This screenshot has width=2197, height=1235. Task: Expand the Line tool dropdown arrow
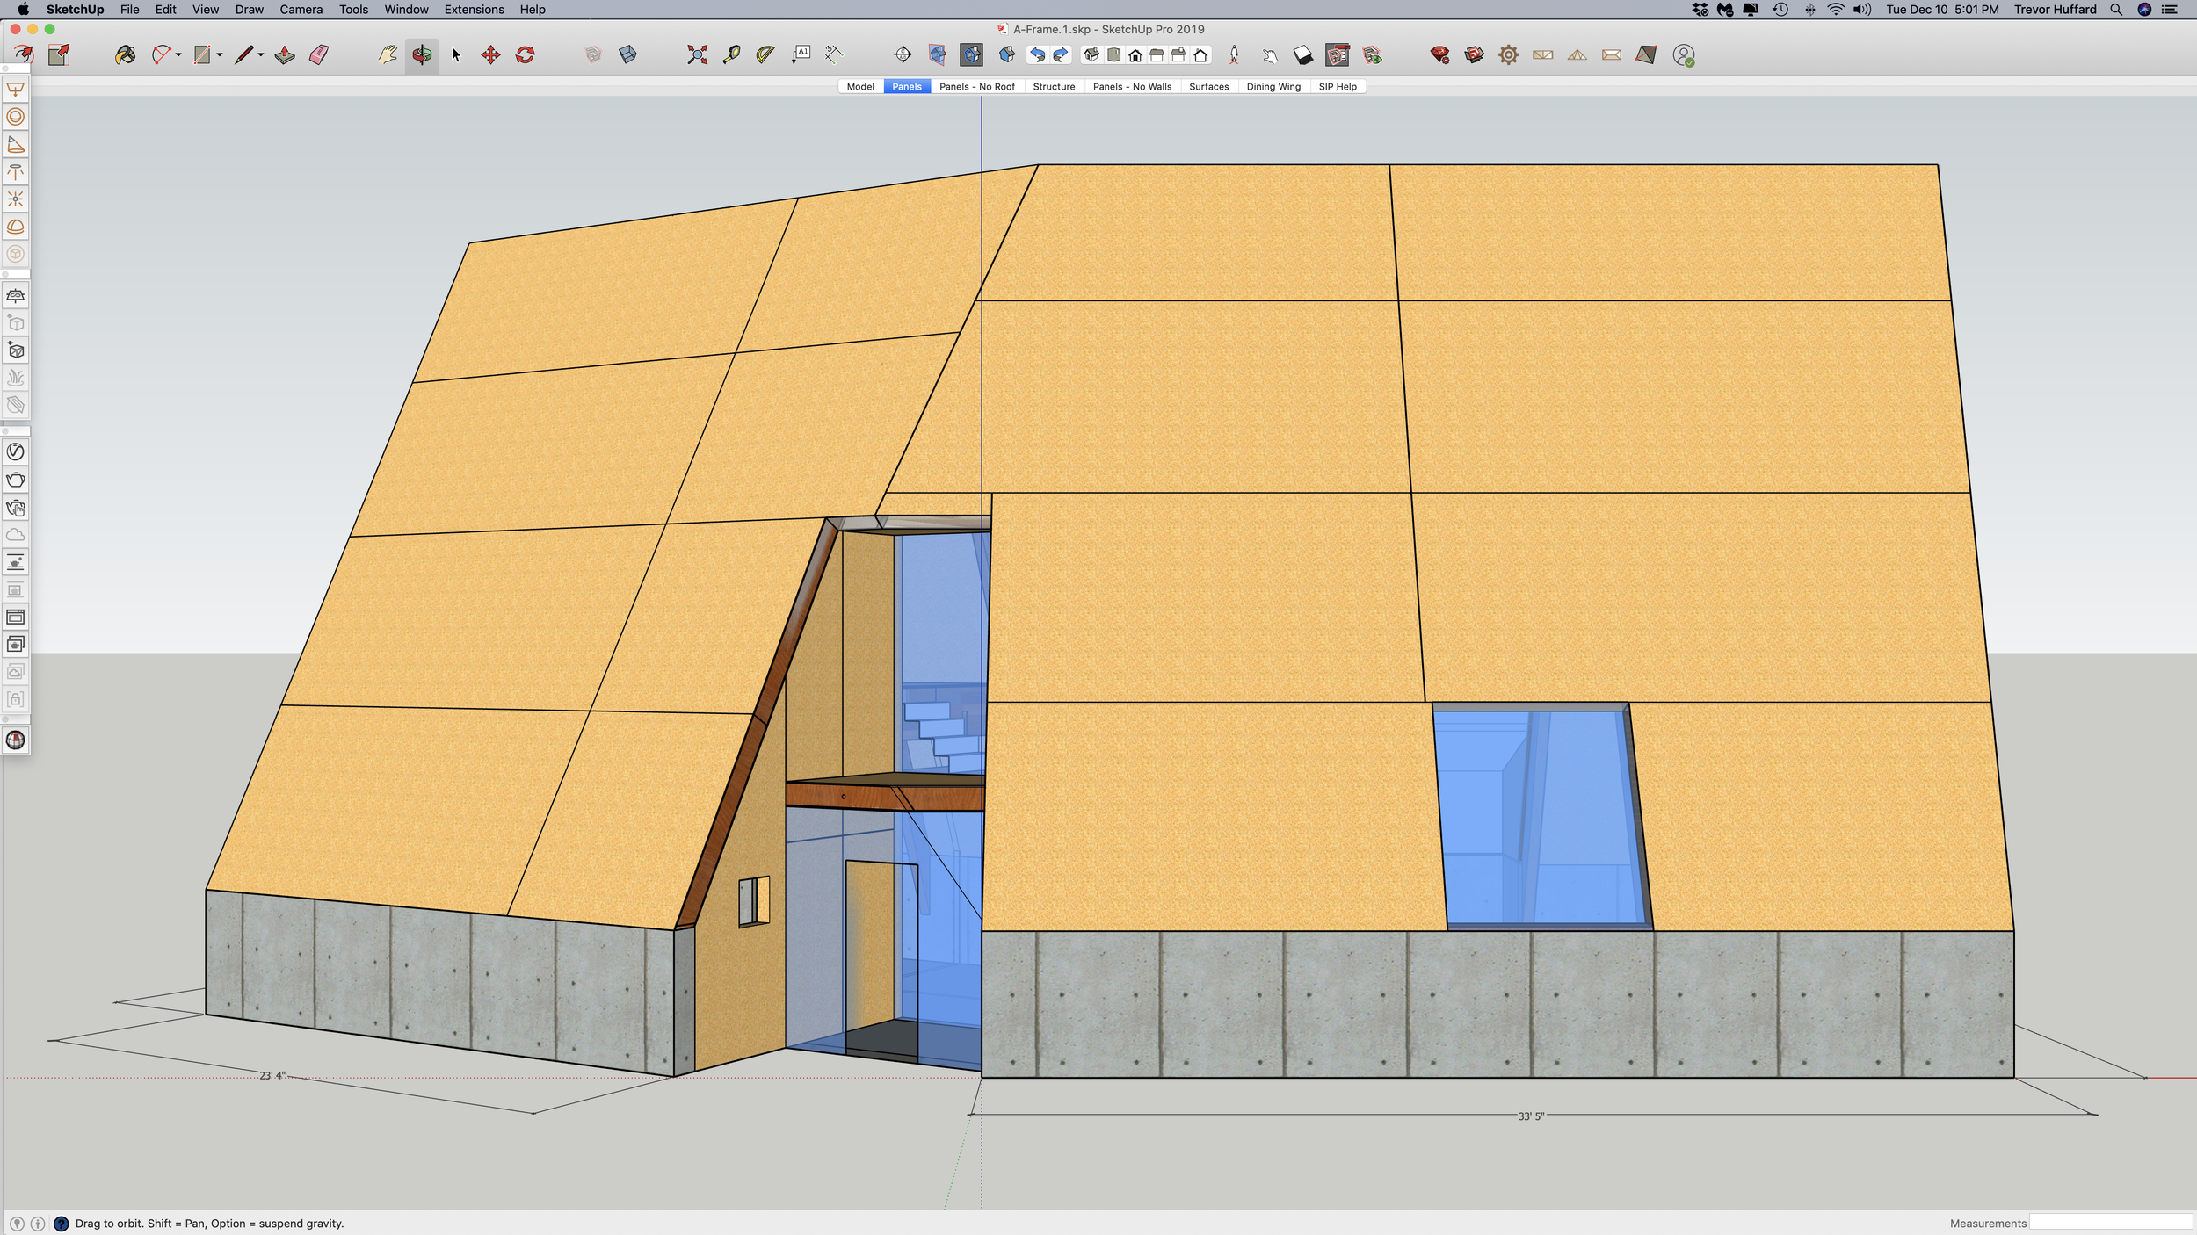261,55
